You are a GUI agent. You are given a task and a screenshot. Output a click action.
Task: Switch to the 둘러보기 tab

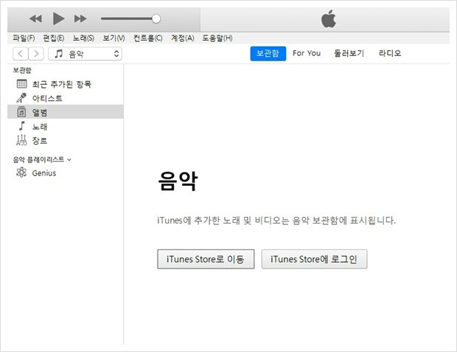coord(349,53)
